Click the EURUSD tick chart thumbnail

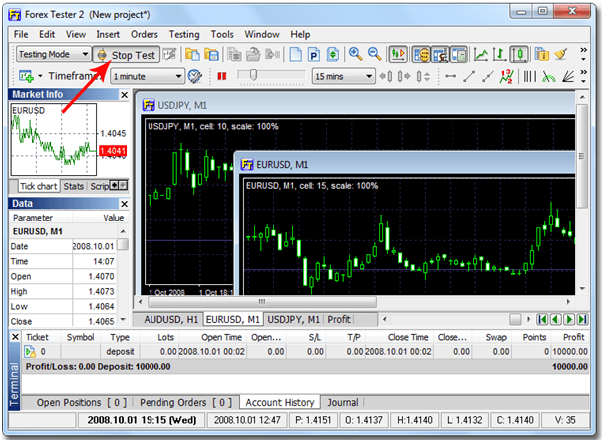pos(54,140)
